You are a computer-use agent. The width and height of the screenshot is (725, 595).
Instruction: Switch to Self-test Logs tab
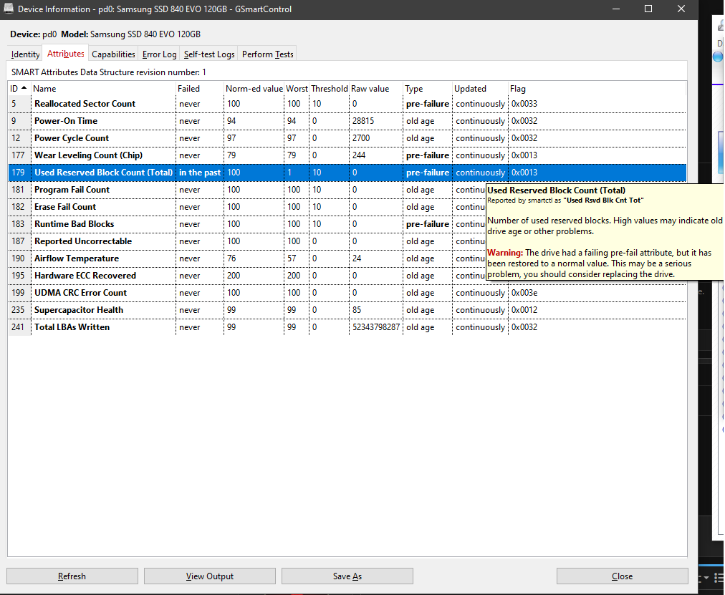coord(209,54)
